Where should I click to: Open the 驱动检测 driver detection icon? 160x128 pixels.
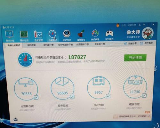[67, 36]
